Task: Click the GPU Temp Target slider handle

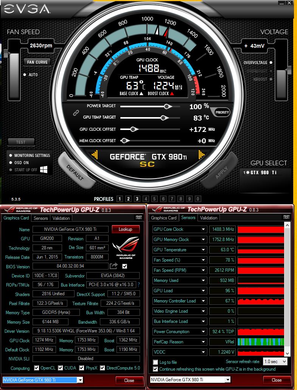Action: 164,117
